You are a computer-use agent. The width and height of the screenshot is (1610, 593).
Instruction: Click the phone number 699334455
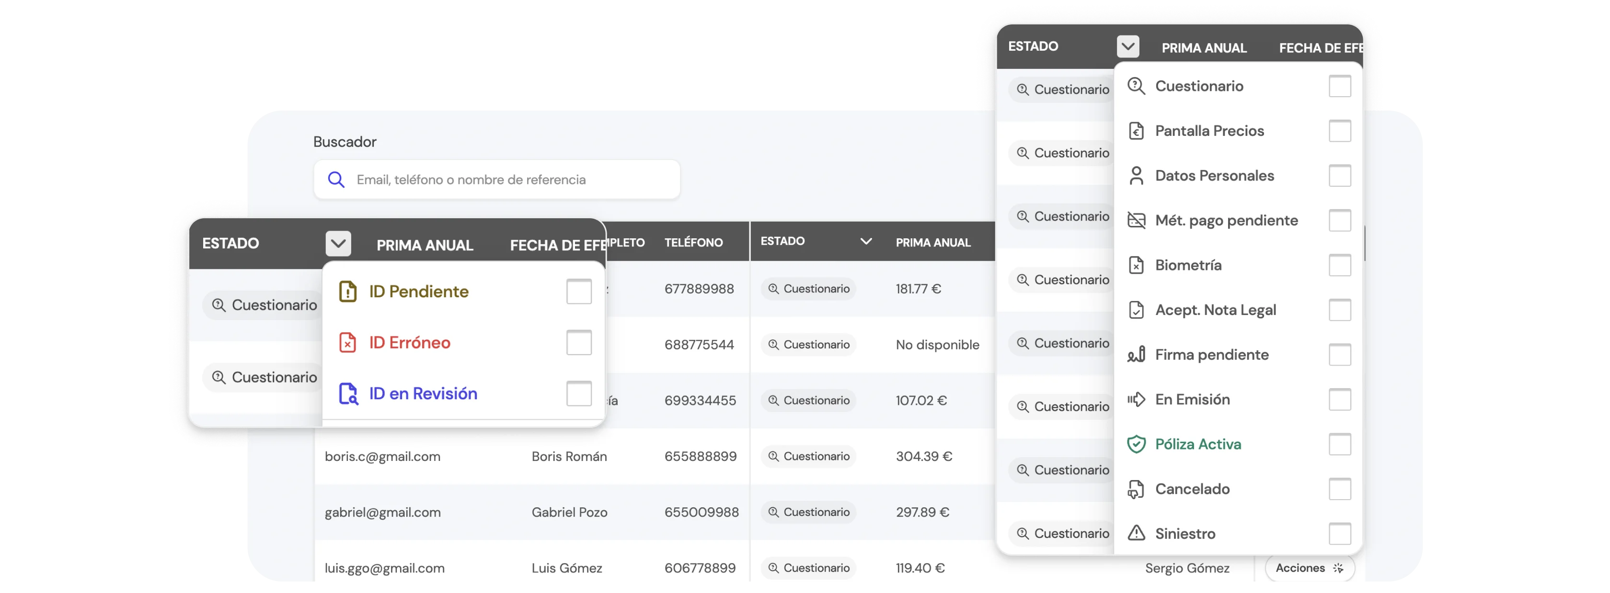700,401
